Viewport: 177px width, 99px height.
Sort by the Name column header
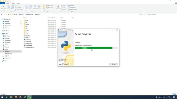point(25,18)
